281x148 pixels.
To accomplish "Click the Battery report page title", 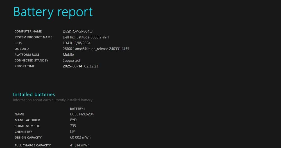I will pos(53,12).
